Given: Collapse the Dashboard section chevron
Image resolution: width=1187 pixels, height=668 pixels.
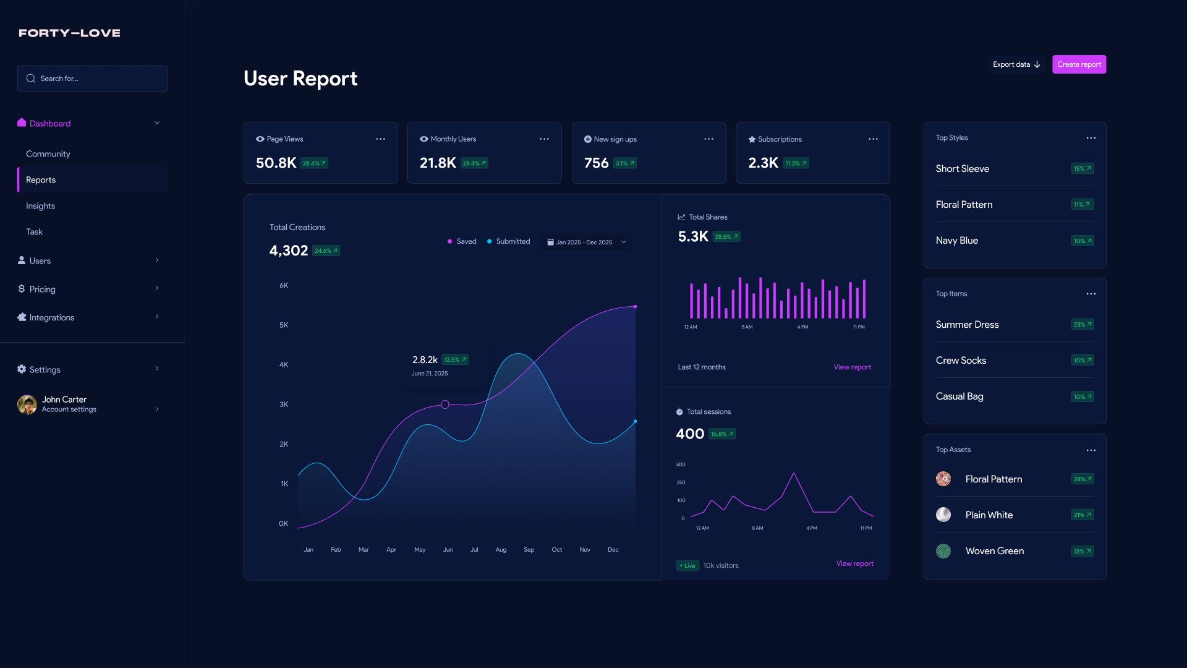Looking at the screenshot, I should [x=157, y=123].
